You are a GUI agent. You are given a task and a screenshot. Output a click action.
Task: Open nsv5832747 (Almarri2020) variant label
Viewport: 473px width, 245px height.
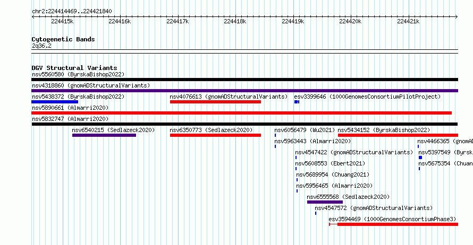coord(70,119)
